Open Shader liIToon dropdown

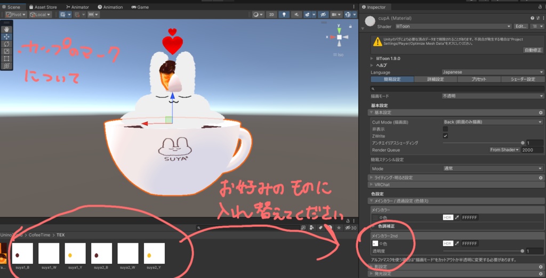click(453, 26)
